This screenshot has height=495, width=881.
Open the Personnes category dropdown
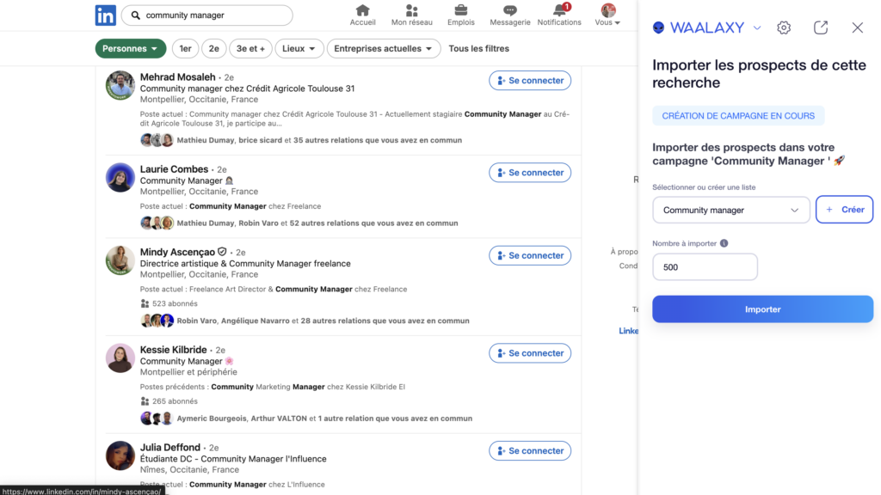pos(130,48)
